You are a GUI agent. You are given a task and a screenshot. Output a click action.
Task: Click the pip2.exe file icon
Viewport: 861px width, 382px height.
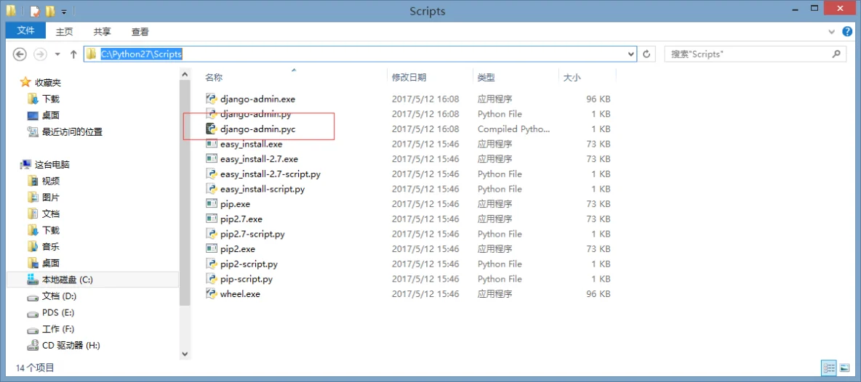tap(211, 249)
